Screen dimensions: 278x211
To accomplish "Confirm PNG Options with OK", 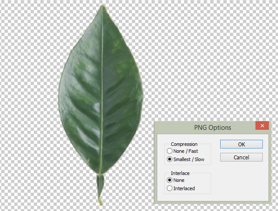I will click(242, 144).
